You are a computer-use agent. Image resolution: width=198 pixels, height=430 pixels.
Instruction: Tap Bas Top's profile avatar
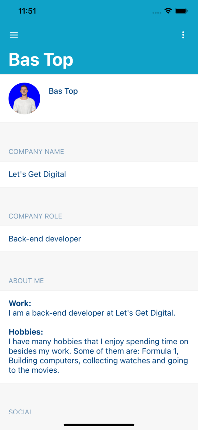24,99
